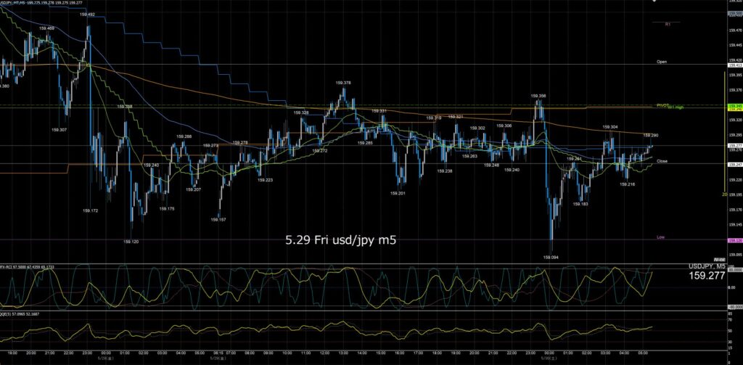Click the 159.304 high label
Image resolution: width=743 pixels, height=365 pixels.
[x=609, y=127]
